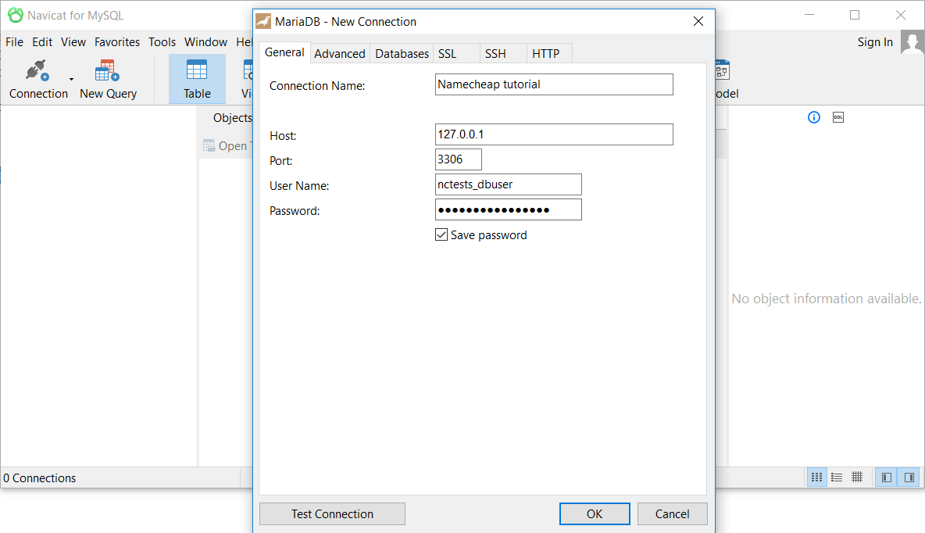
Task: Open the Favorites menu
Action: (x=117, y=42)
